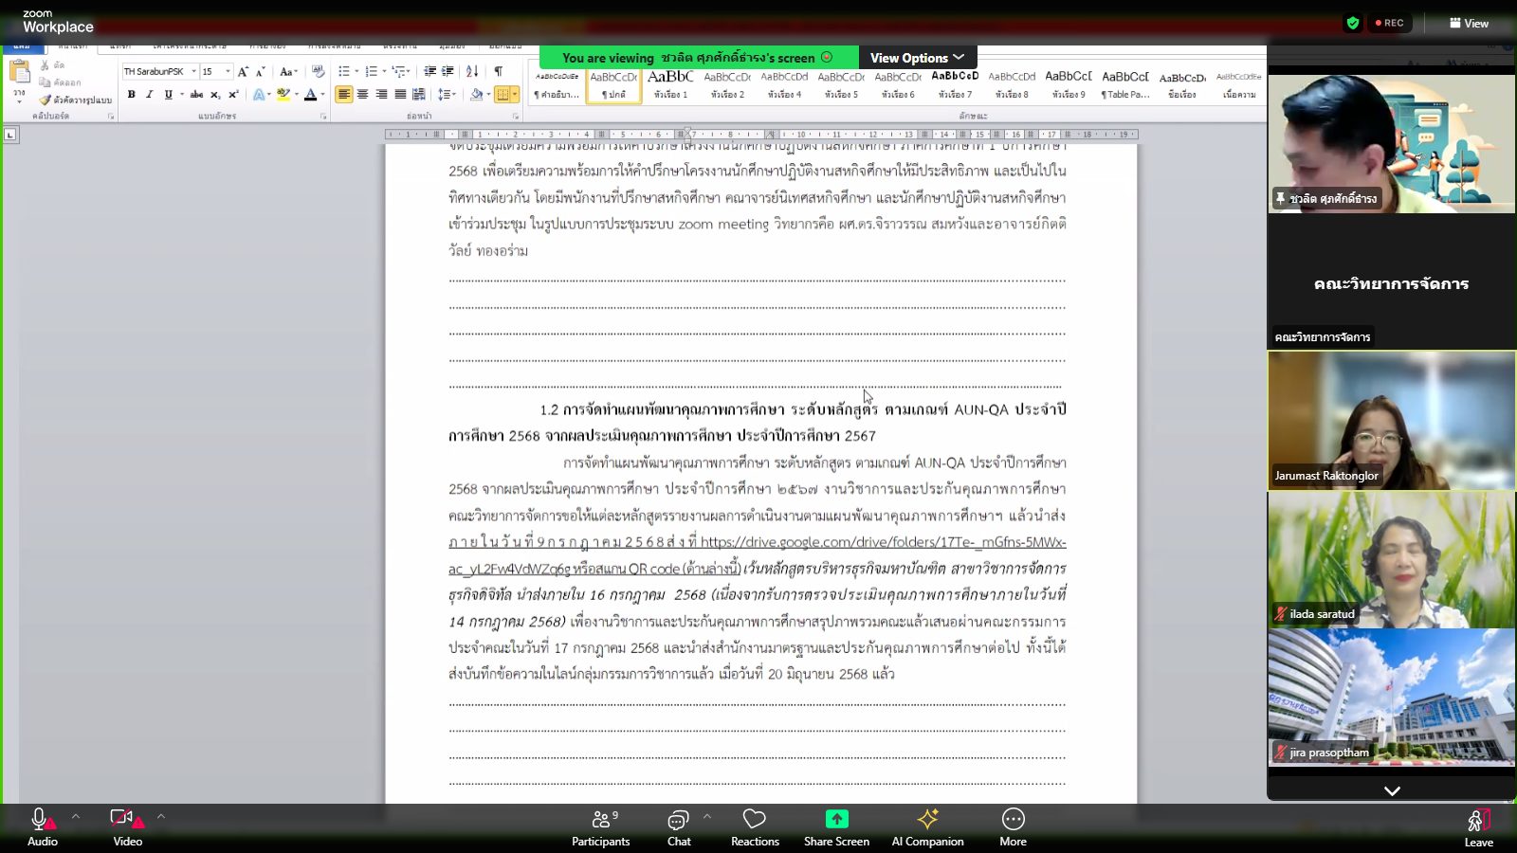Click the Sort A-Z icon
This screenshot has width=1517, height=853.
click(472, 71)
